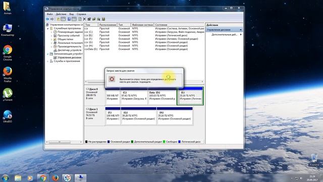This screenshot has width=323, height=182.
Task: Select the 97.41 ГБ (C:) partition block
Action: (x=134, y=96)
